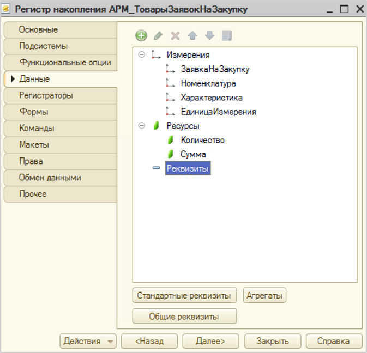Go to the Функциональные опции tab
367x353 pixels.
65,63
